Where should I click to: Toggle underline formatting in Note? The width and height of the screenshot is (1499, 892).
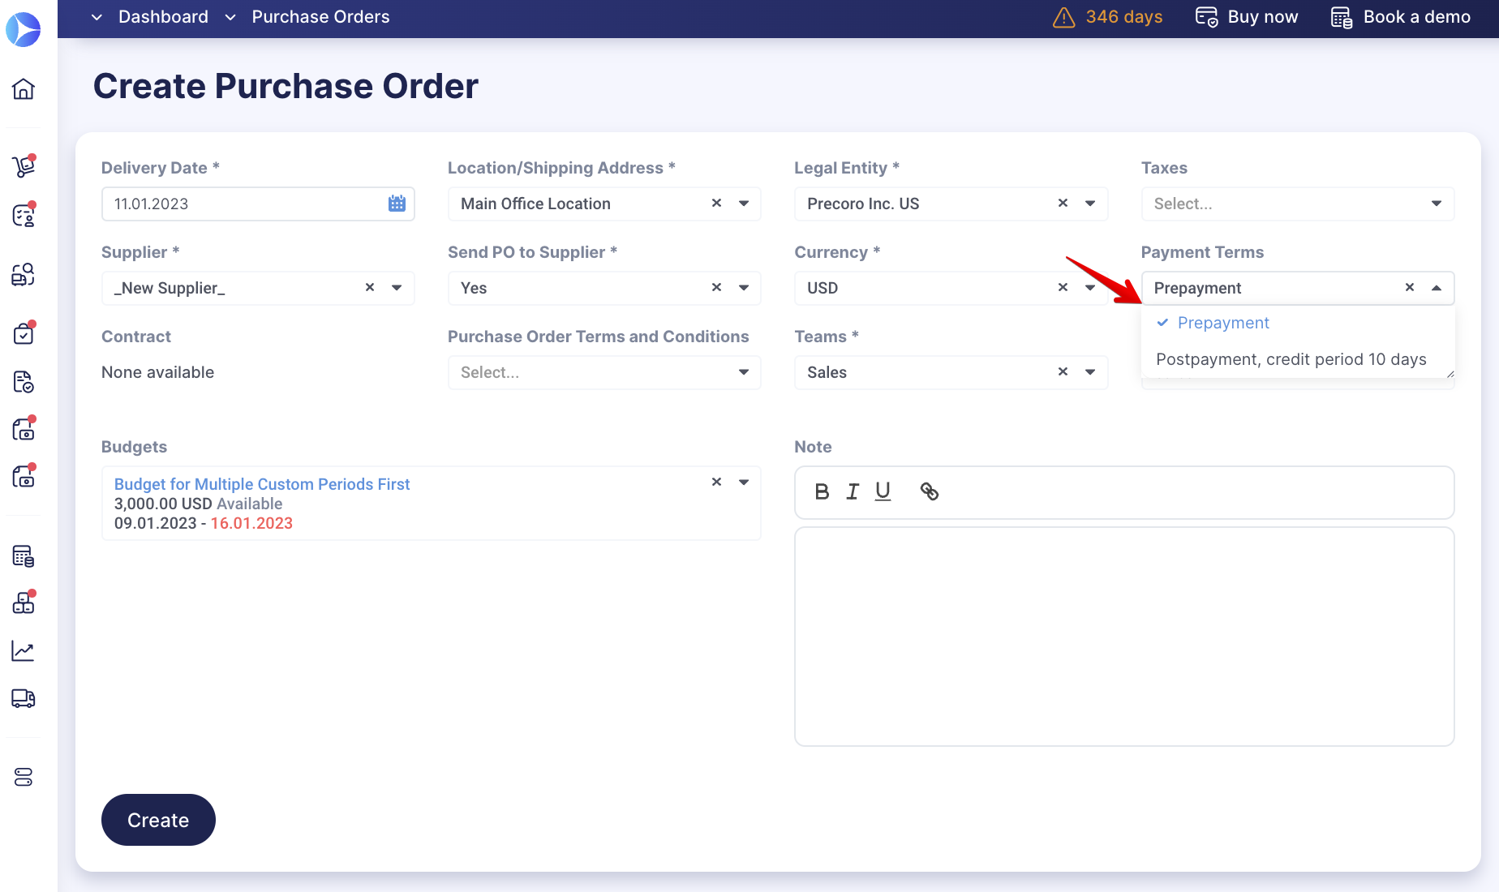883,491
